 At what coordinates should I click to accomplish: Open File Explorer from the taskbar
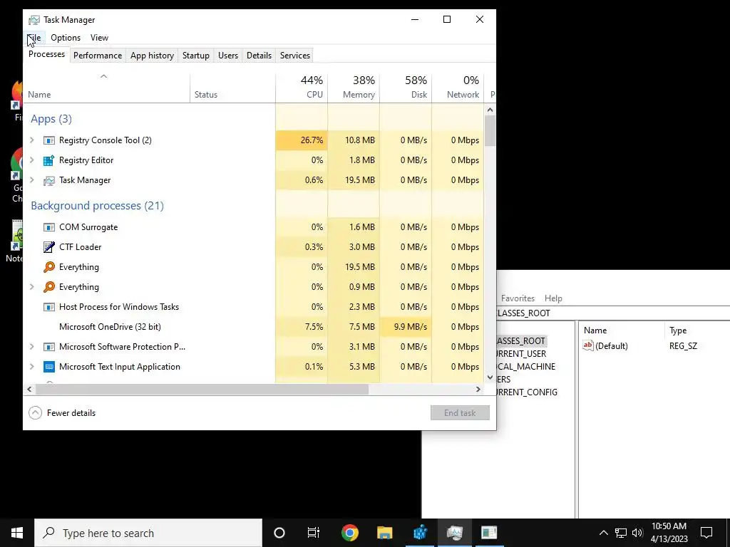coord(384,533)
